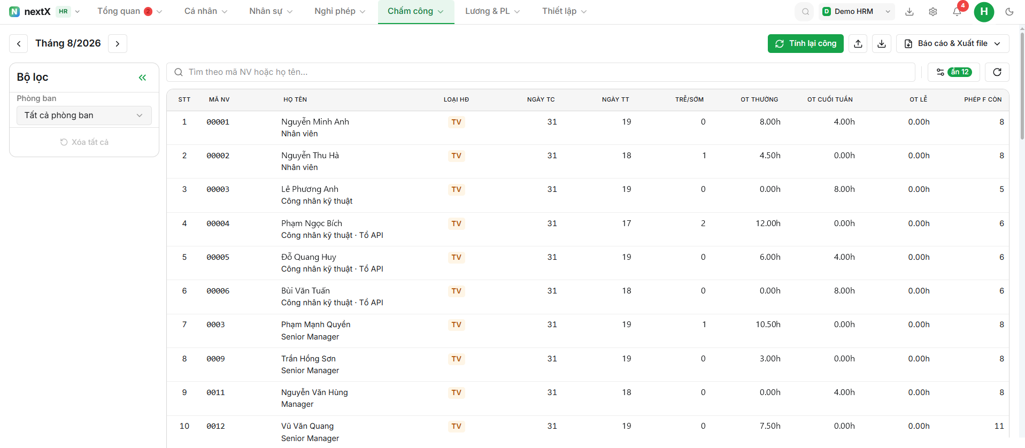
Task: Click employee code 00005
Action: tap(218, 257)
